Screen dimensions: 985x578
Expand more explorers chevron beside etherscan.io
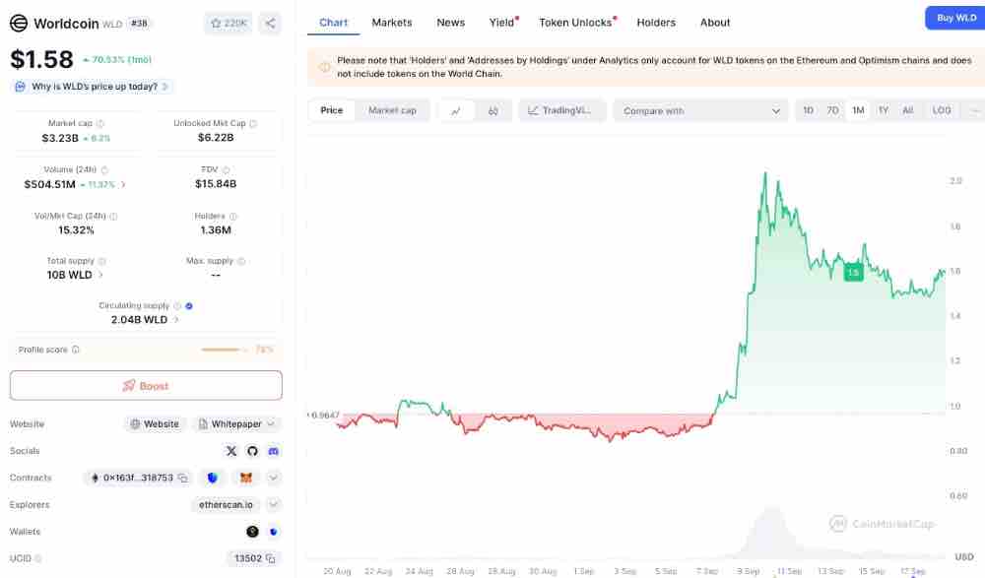click(273, 504)
